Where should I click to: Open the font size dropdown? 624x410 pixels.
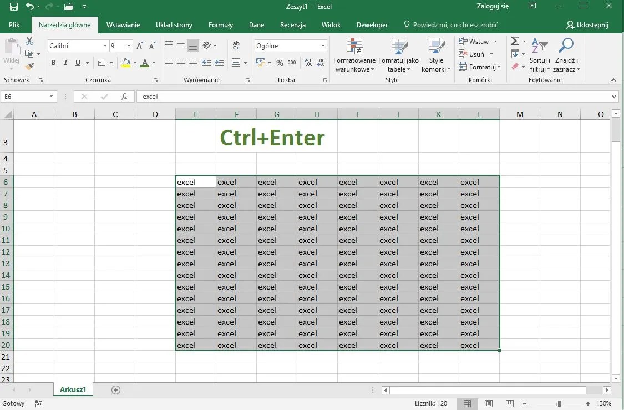(x=129, y=46)
